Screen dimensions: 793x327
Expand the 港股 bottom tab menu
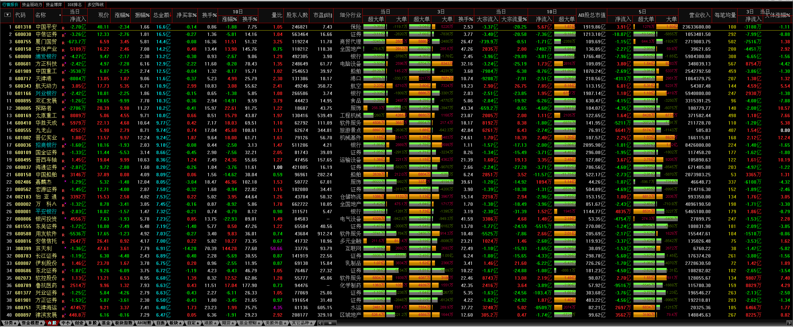211,323
